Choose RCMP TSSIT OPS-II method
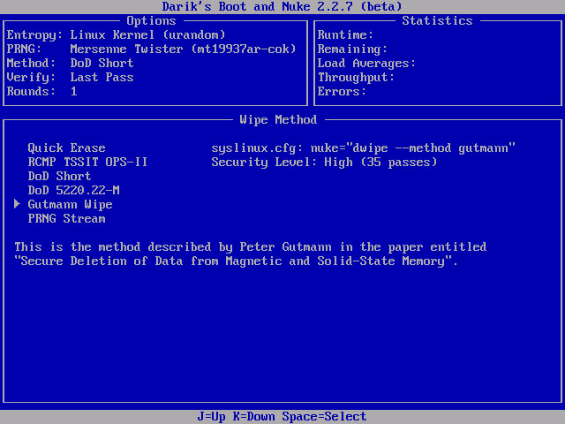The height and width of the screenshot is (424, 565). 87,162
